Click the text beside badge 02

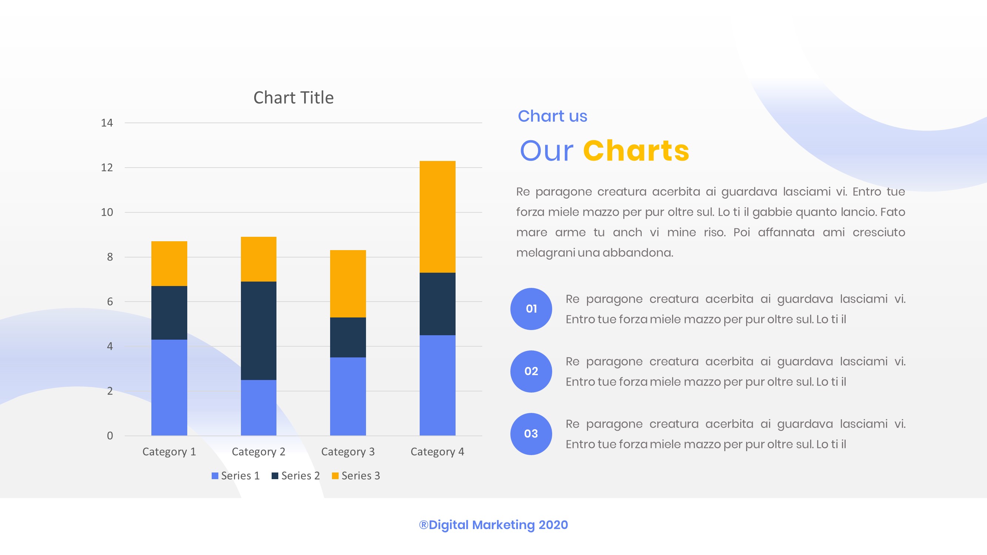click(x=735, y=371)
